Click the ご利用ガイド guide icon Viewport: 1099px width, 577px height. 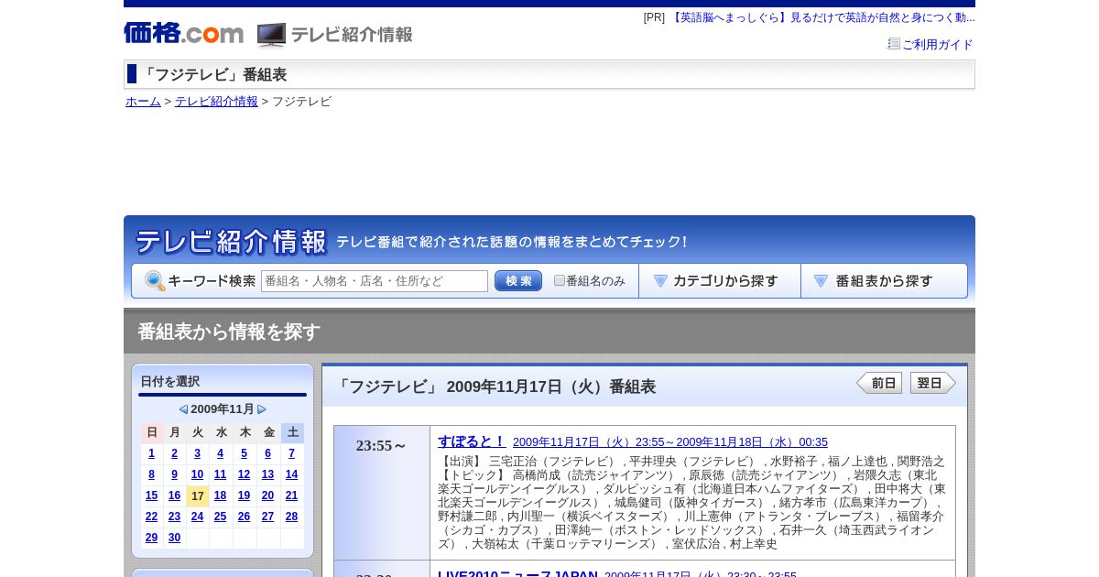[x=894, y=44]
